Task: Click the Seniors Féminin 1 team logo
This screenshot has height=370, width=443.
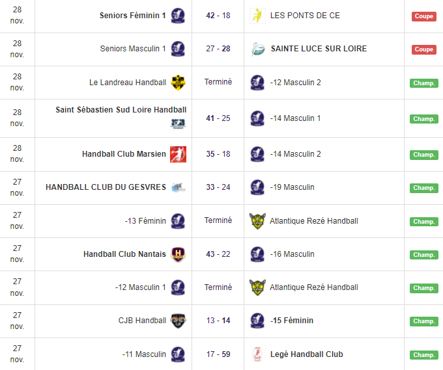Action: point(178,16)
